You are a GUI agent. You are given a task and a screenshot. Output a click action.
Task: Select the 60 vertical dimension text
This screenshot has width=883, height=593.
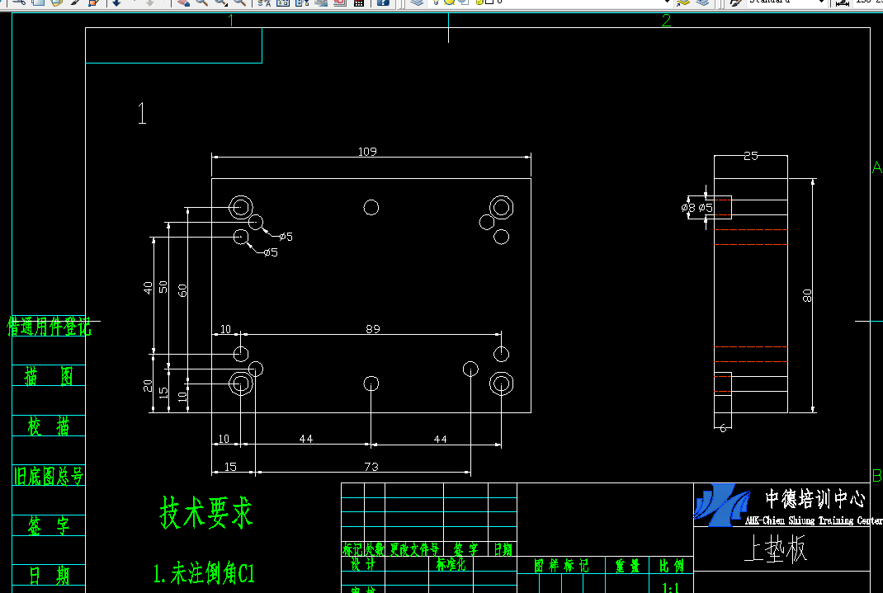click(x=182, y=290)
